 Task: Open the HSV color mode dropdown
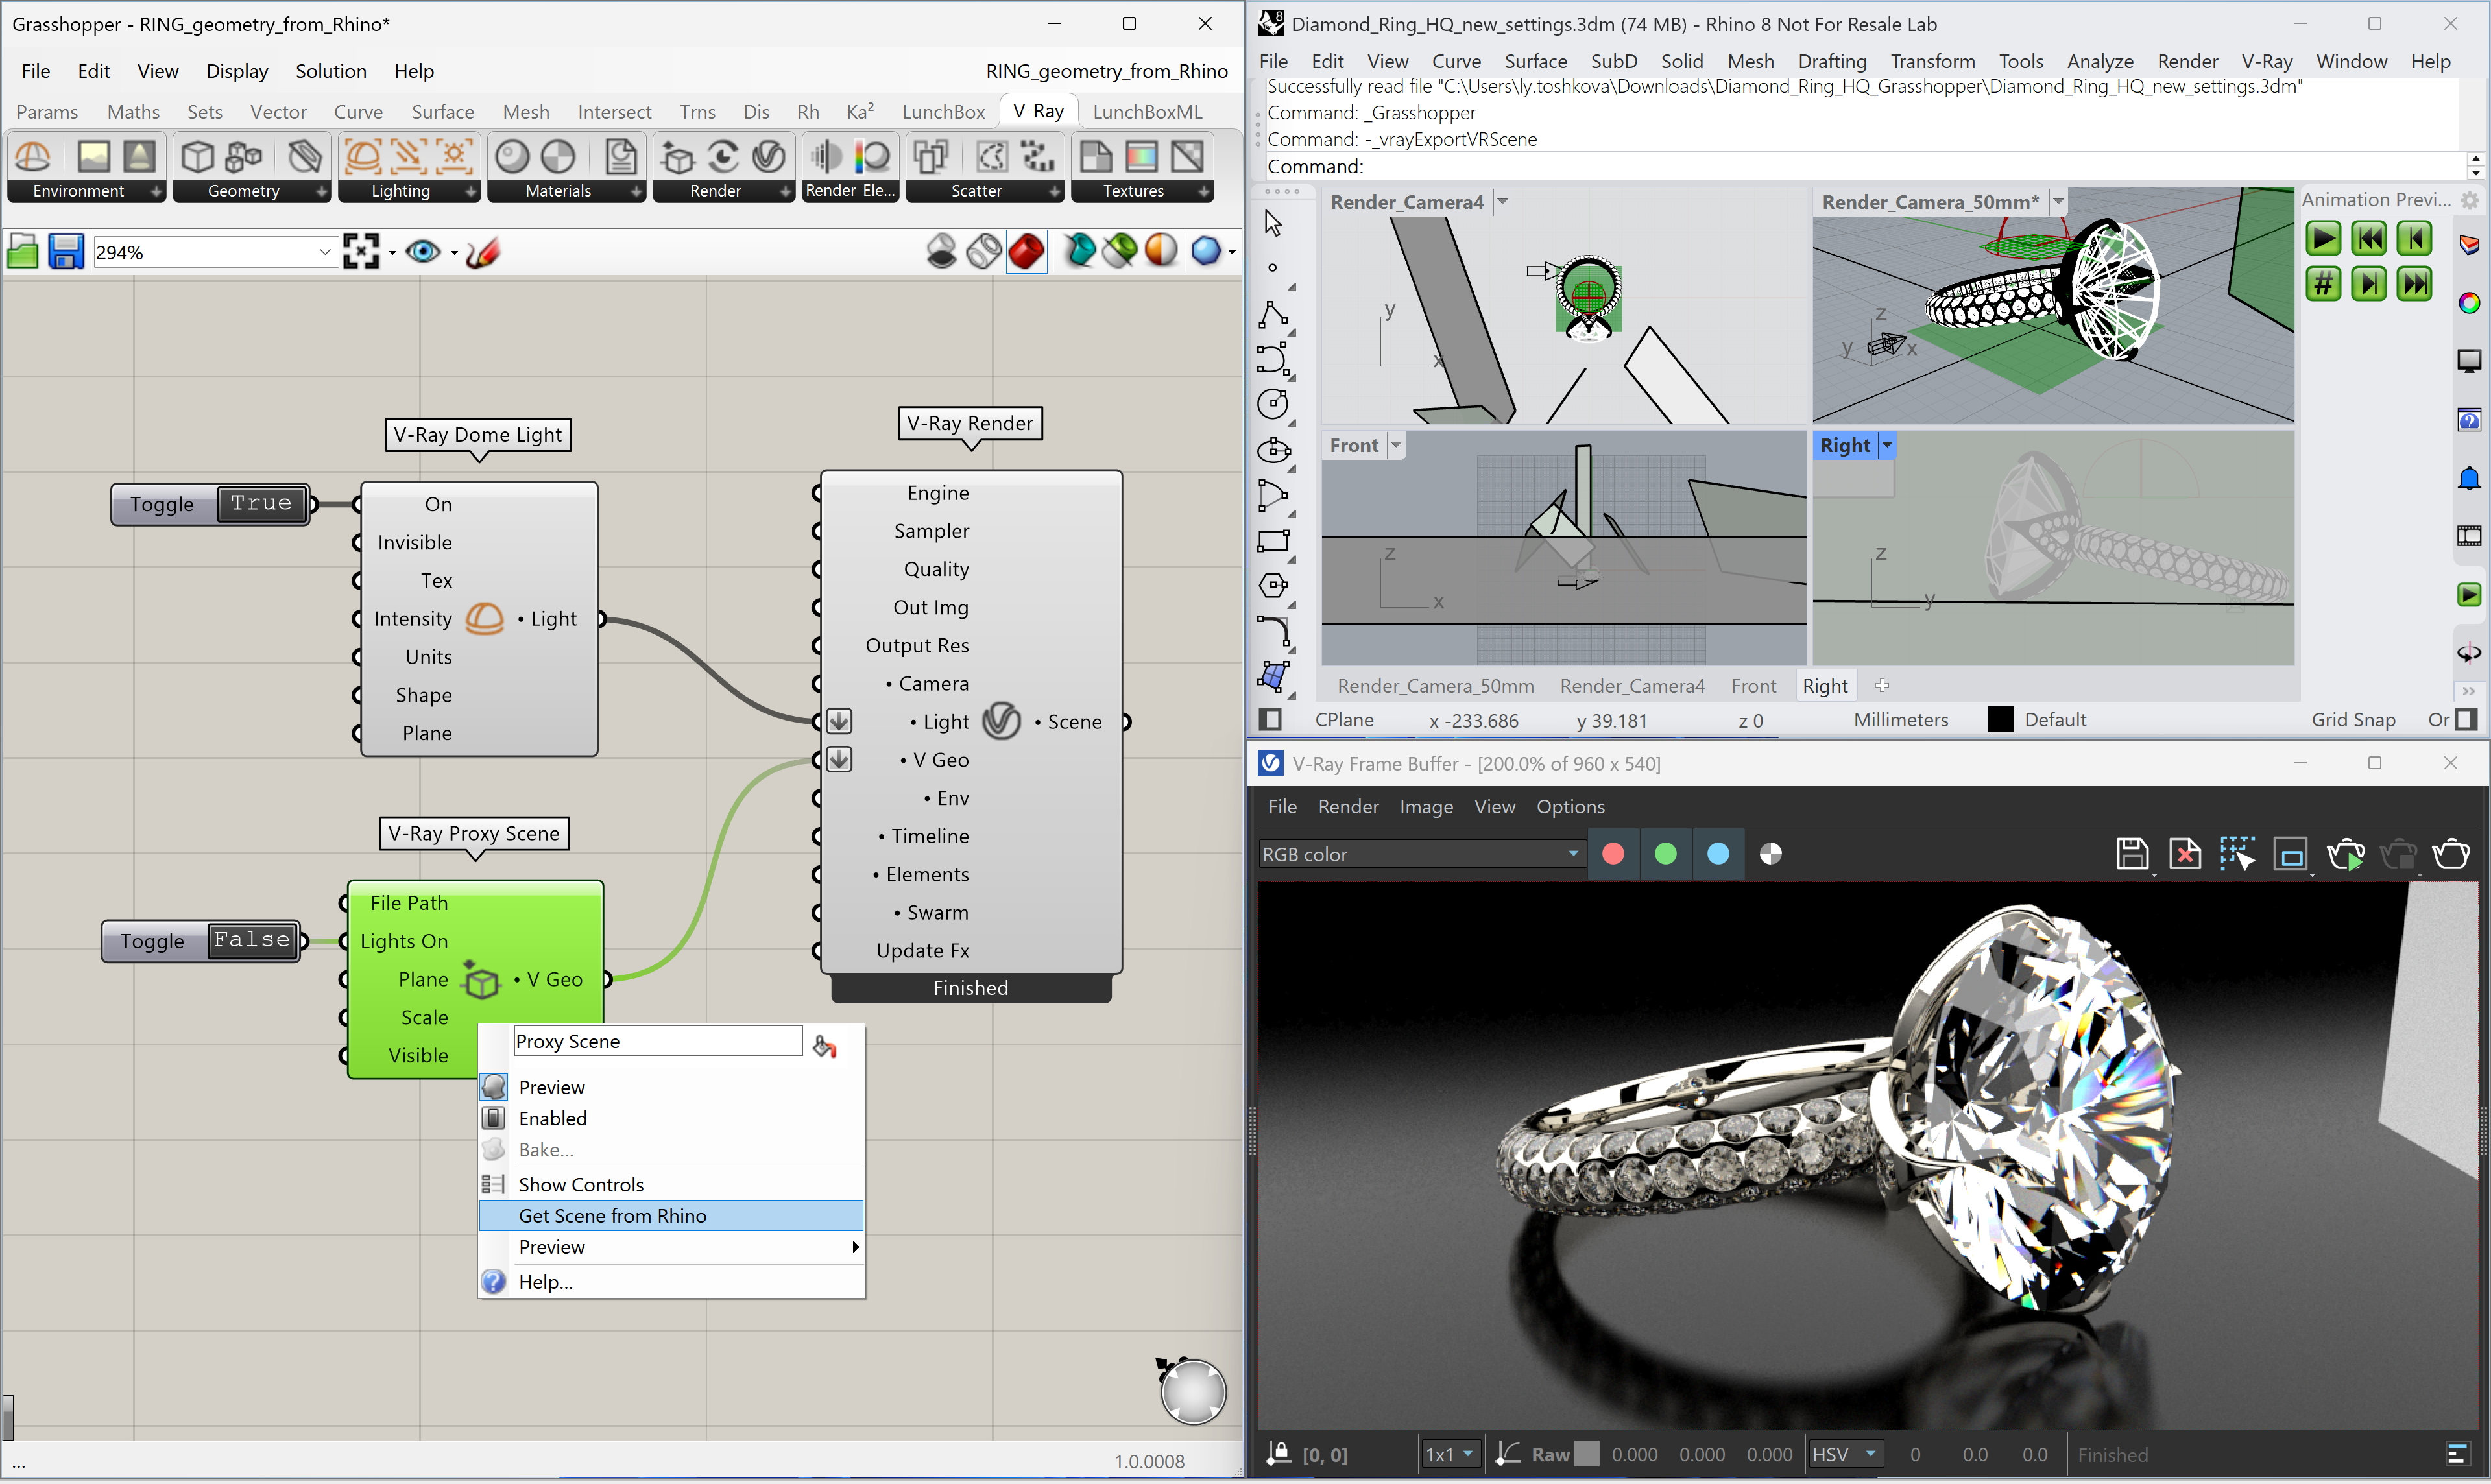coord(1869,1454)
